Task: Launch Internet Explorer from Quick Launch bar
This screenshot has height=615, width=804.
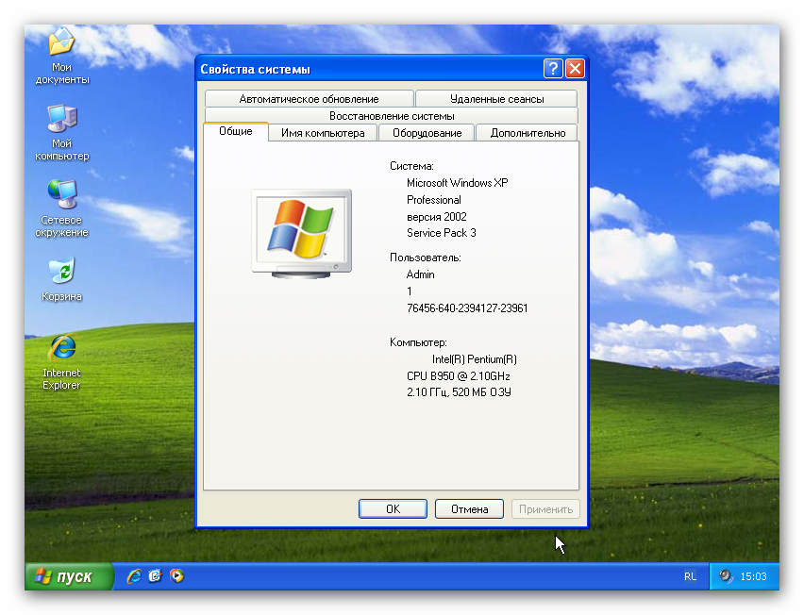Action: [134, 576]
